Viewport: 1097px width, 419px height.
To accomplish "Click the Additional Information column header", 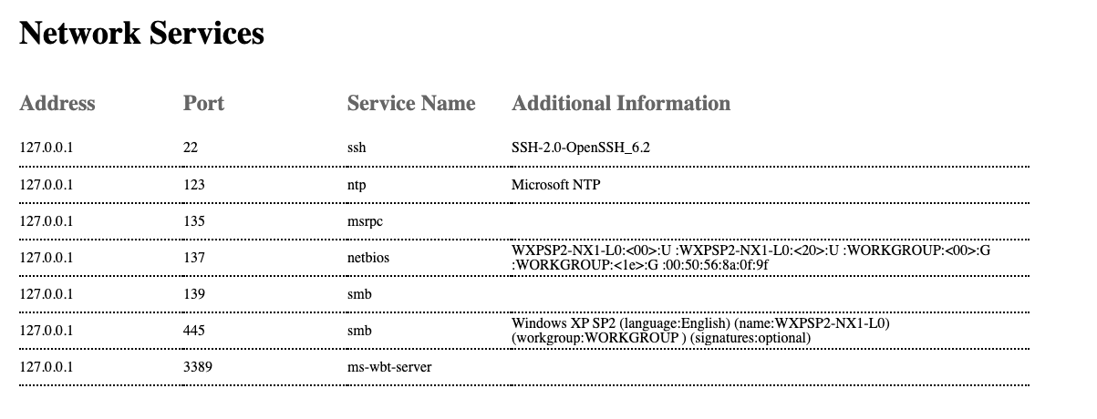I will (x=621, y=104).
